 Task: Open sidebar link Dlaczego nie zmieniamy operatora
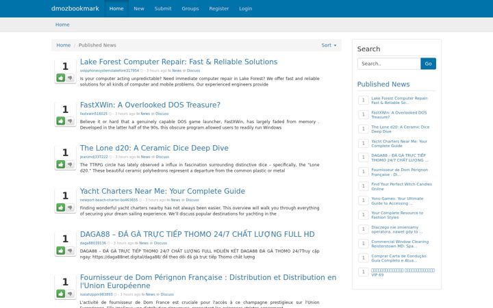(x=396, y=229)
